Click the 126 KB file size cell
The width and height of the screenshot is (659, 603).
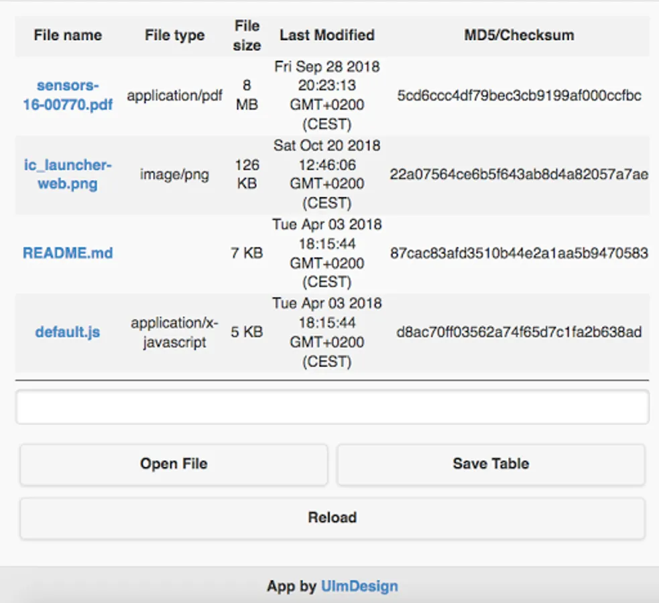[247, 174]
